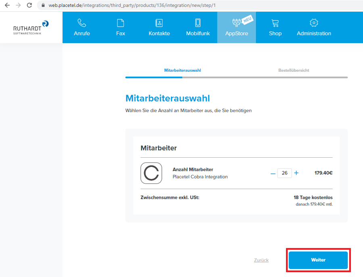Screen dimensions: 363x277
Task: Click the employee count field showing 26
Action: (284, 173)
